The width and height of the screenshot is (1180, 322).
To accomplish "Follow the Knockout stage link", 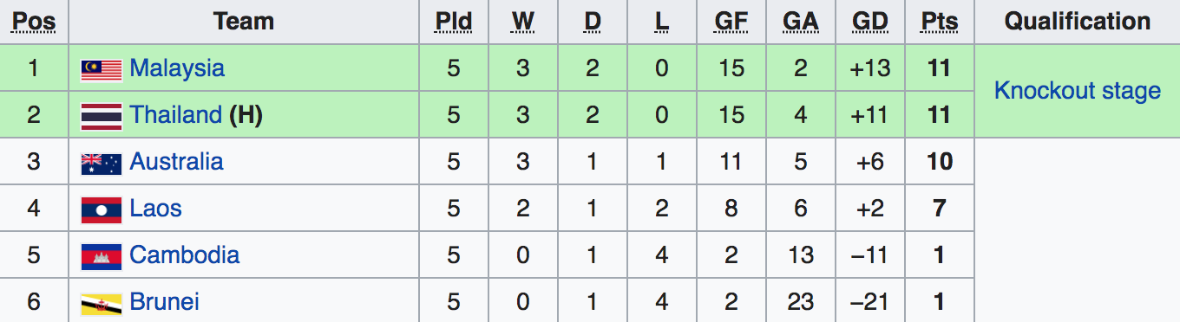I will click(1078, 91).
